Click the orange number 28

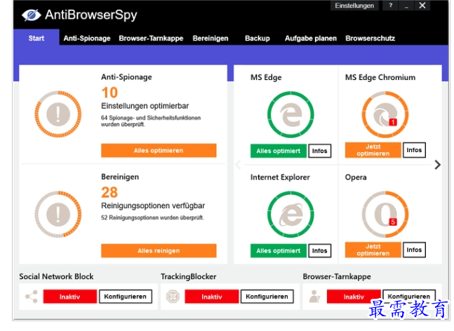click(109, 192)
